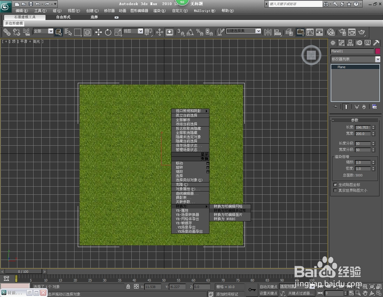The width and height of the screenshot is (383, 297).
Task: Toggle Window/Crossing selection mode
Action: coord(87,32)
